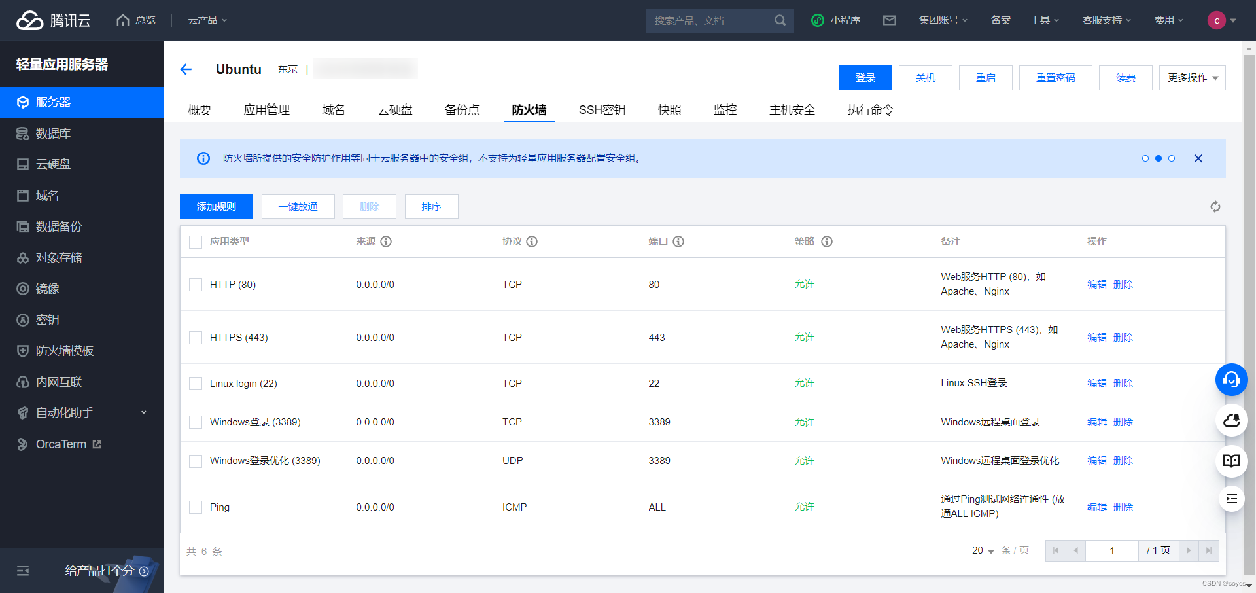Open the mail messages icon
The image size is (1256, 593).
tap(889, 20)
